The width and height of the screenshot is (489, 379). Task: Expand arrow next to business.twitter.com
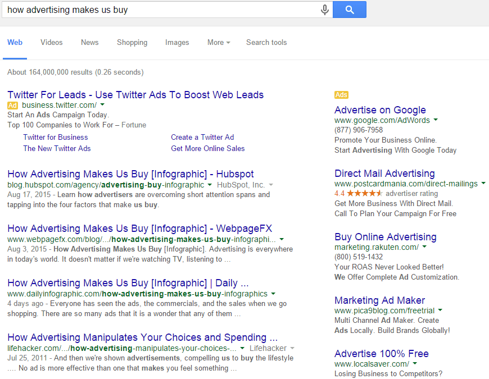[x=102, y=104]
